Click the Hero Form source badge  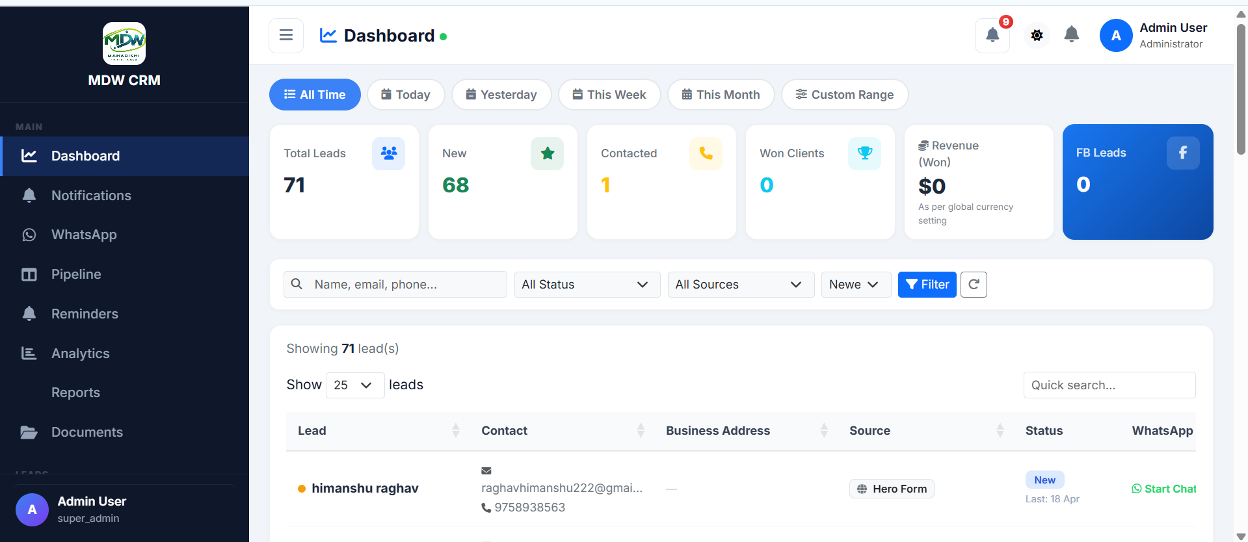[892, 489]
